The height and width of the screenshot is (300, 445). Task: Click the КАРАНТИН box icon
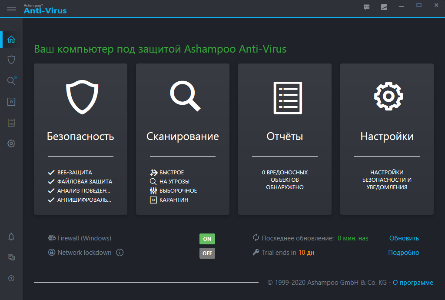point(153,200)
